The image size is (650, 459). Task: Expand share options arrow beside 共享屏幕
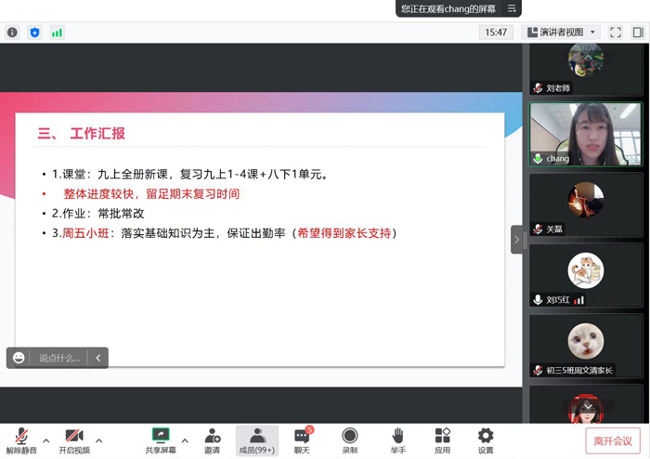point(185,440)
